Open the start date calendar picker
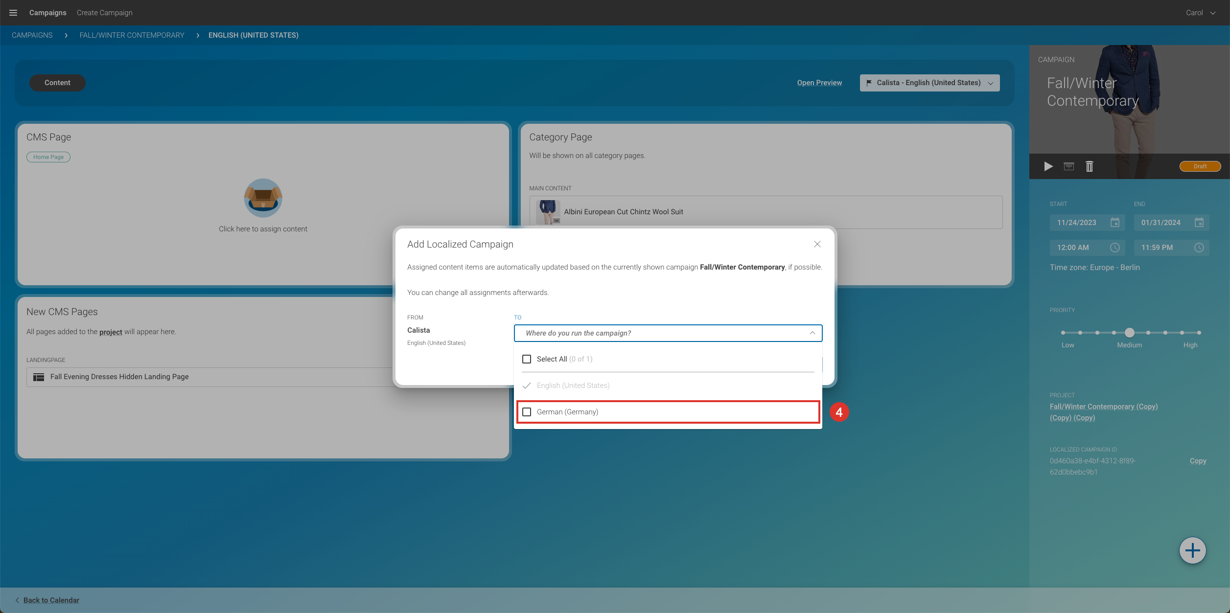The width and height of the screenshot is (1230, 613). [x=1115, y=222]
